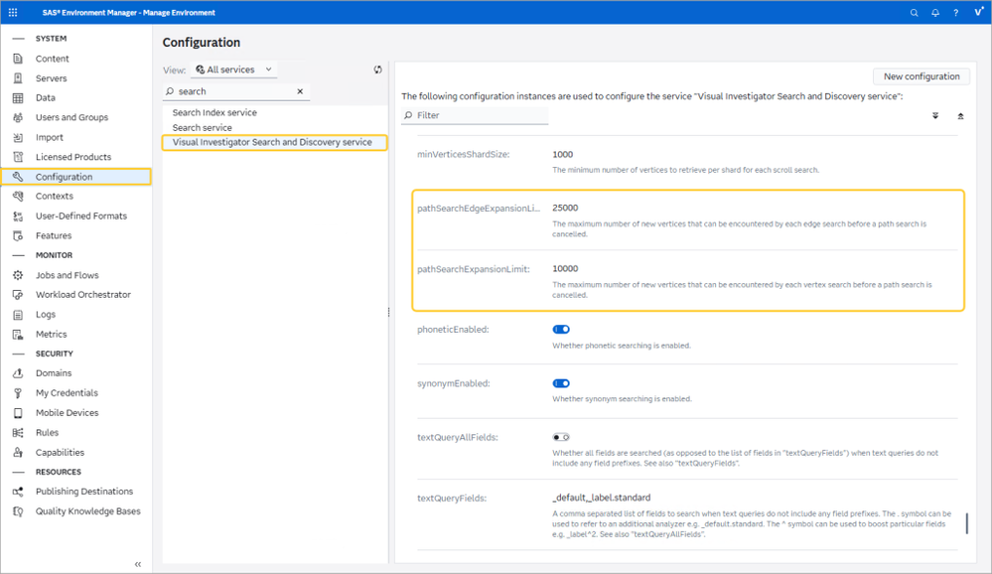Click the Contexts icon in sidebar
The height and width of the screenshot is (574, 992).
click(x=18, y=197)
